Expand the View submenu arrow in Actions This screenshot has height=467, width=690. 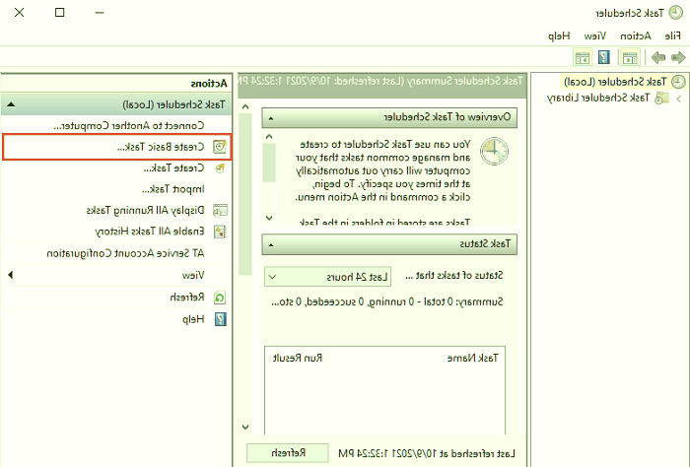pos(11,275)
